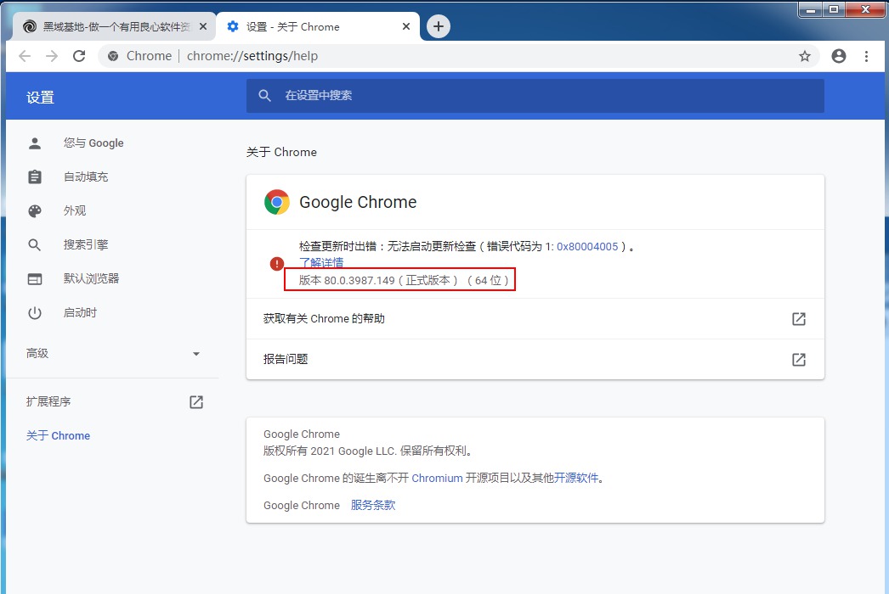This screenshot has height=594, width=889.
Task: Click external icon beside 获取有关 Chrome 的帮助
Action: [799, 319]
